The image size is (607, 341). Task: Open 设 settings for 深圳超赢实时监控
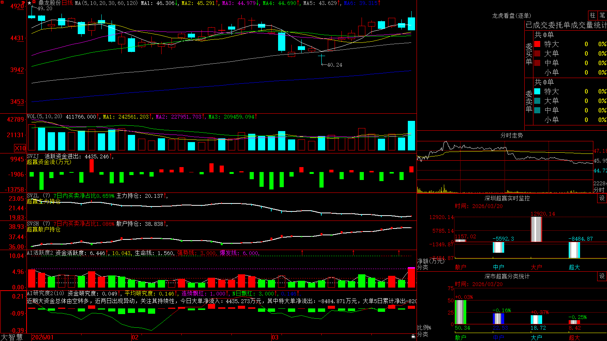(602, 198)
